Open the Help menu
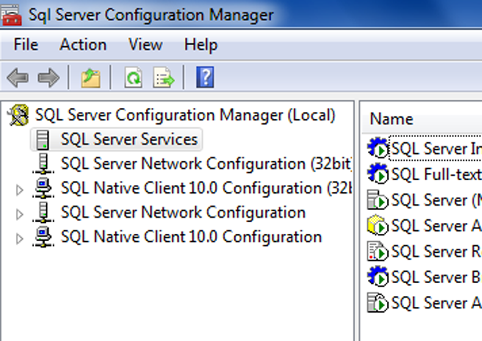Image resolution: width=482 pixels, height=341 pixels. [x=201, y=45]
